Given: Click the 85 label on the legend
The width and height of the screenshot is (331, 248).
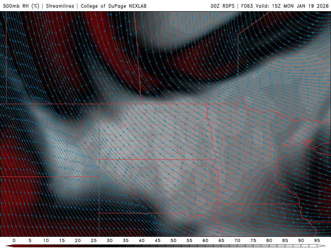Looking at the screenshot, I should tap(285, 241).
